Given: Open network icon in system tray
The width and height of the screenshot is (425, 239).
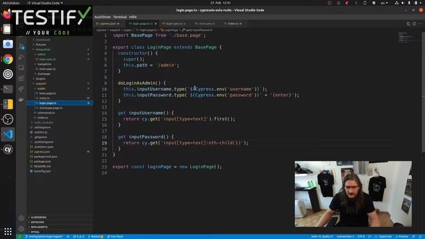Looking at the screenshot, I should pos(396,3).
